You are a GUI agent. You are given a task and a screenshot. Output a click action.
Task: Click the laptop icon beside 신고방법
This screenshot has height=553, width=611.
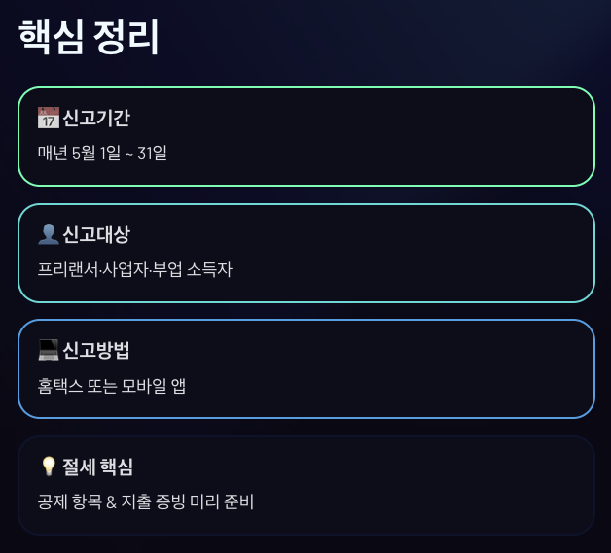(x=49, y=350)
